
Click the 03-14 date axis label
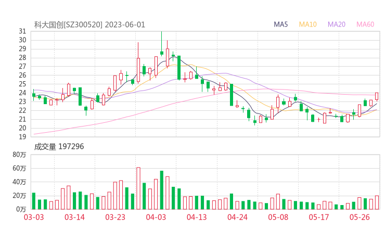[x=74, y=217]
